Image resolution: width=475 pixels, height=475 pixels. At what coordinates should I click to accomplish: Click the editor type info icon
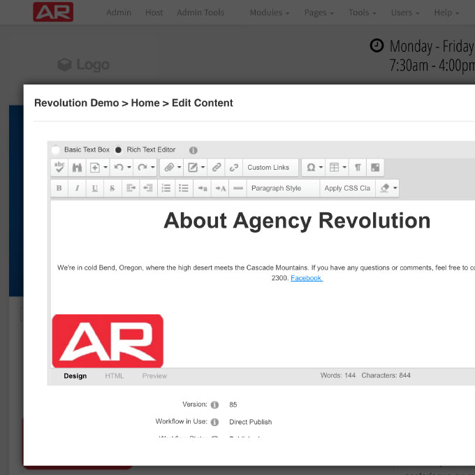tap(193, 150)
